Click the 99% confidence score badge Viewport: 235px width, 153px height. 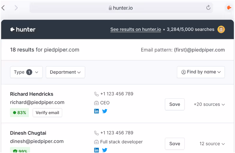(x=20, y=150)
